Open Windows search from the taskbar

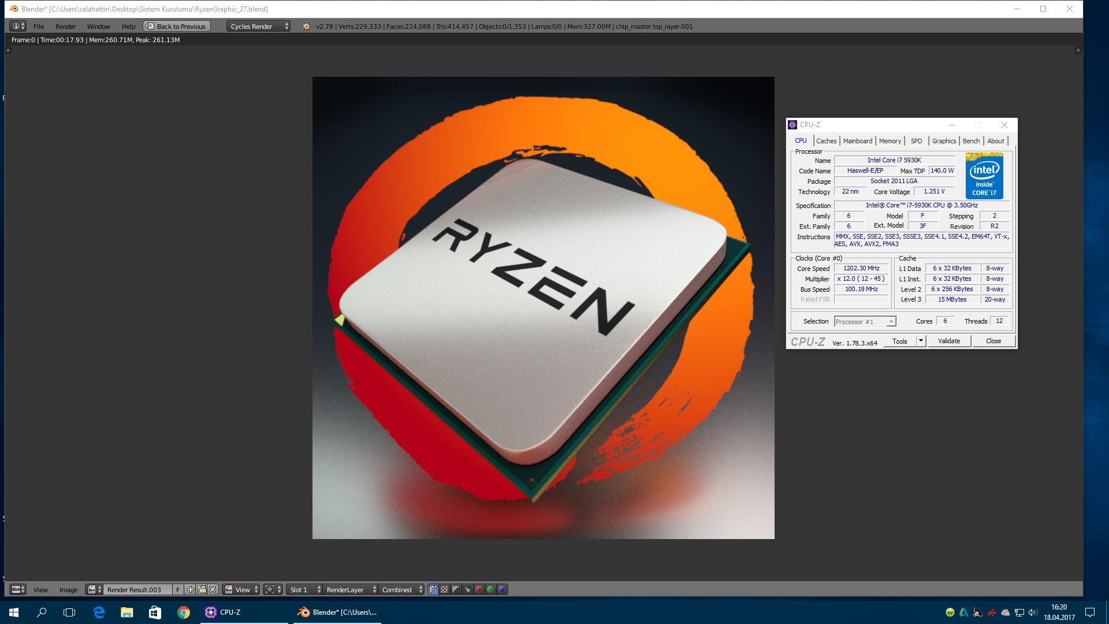tap(42, 612)
